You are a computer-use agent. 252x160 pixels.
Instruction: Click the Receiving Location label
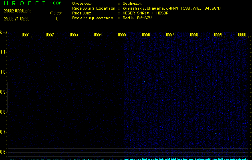(x=94, y=8)
